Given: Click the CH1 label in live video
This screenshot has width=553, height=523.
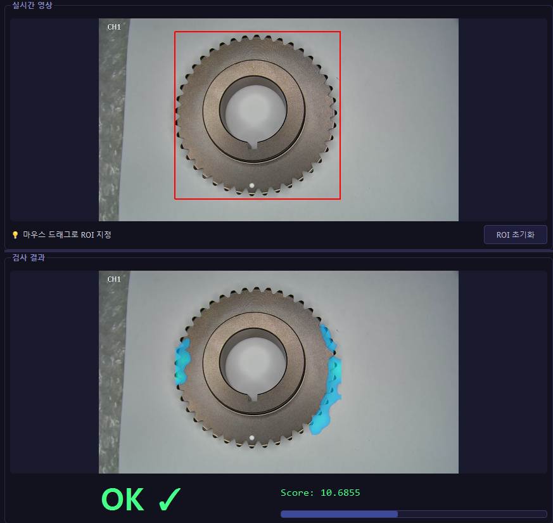Looking at the screenshot, I should 114,27.
